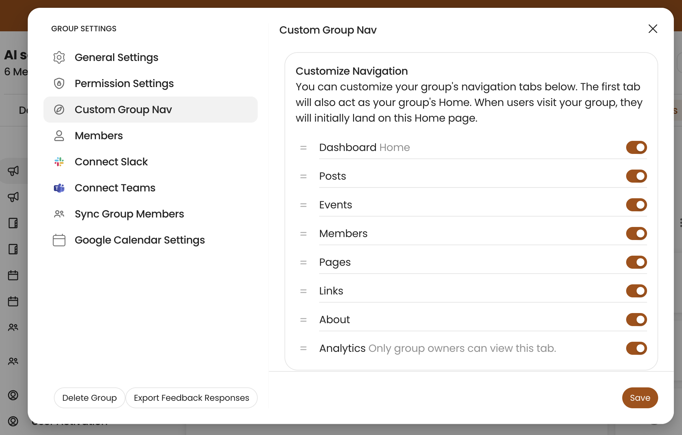The width and height of the screenshot is (682, 435).
Task: Click the General Settings gear icon
Action: [59, 57]
